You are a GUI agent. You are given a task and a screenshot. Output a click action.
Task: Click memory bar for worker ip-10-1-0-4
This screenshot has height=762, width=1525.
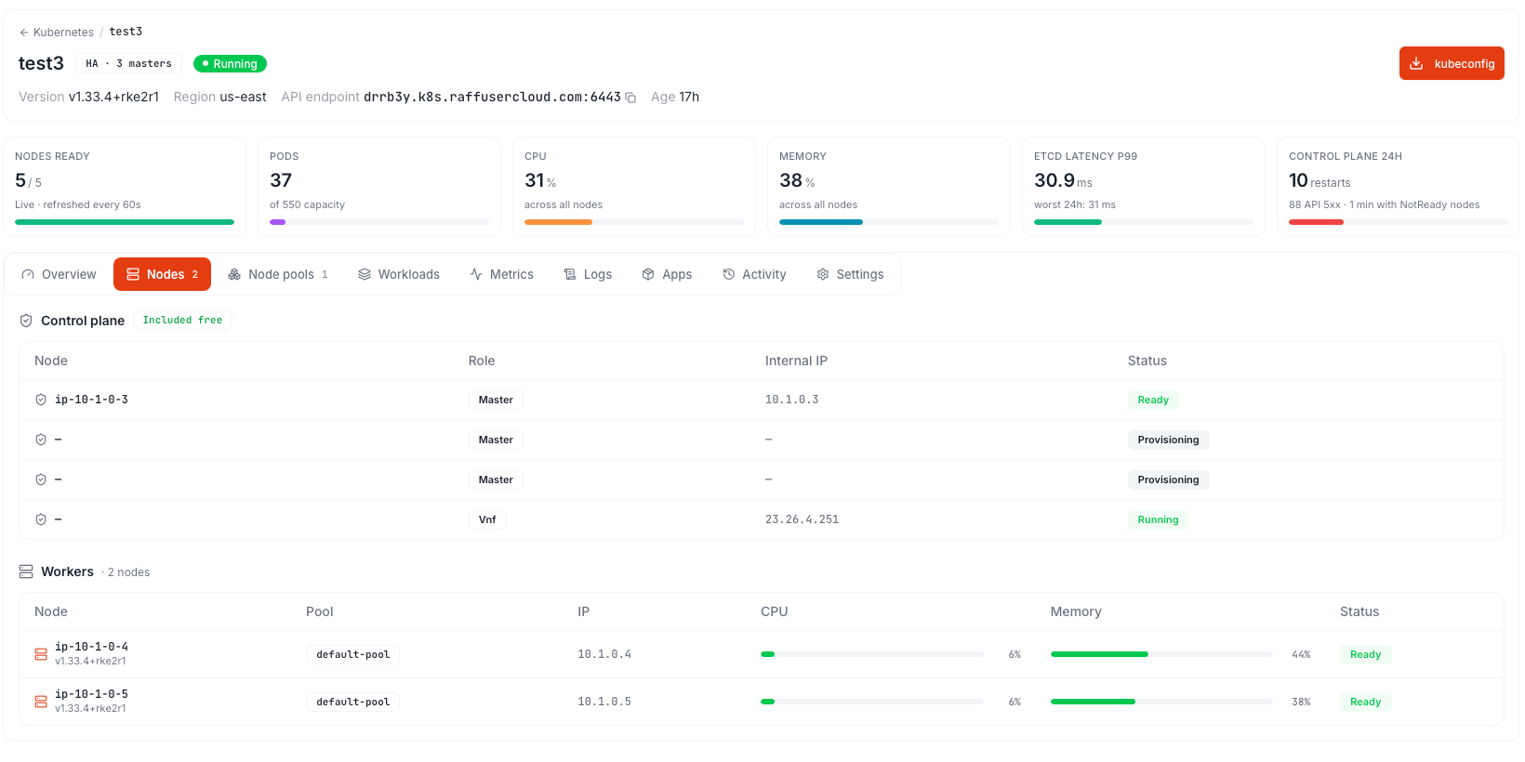(1161, 654)
